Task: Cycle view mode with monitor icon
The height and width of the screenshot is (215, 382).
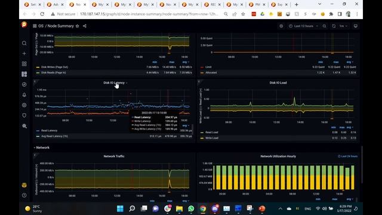Action: 356,26
